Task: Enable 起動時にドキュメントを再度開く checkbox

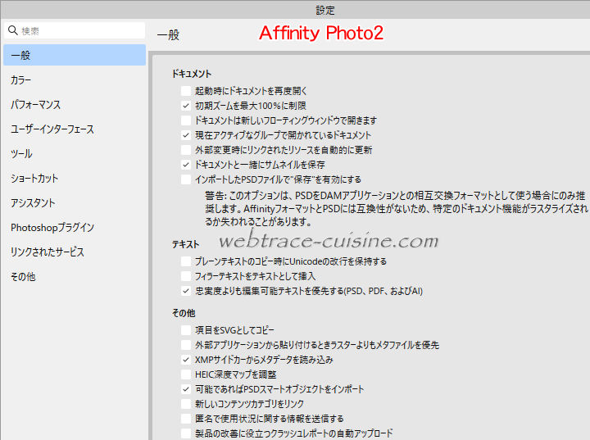Action: [x=186, y=91]
